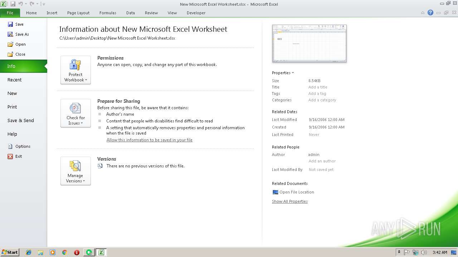The image size is (458, 257).
Task: Open the Windows Start button
Action: [x=10, y=252]
